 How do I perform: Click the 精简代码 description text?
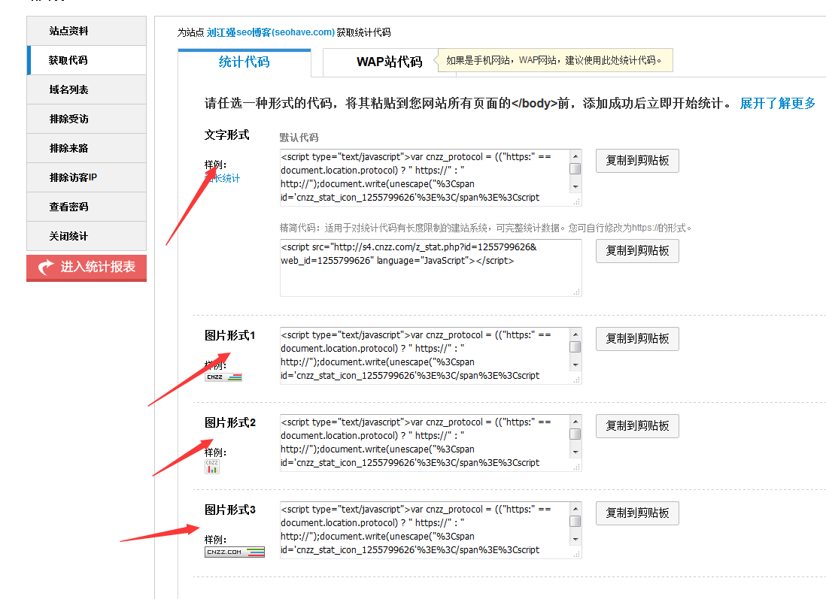(485, 228)
